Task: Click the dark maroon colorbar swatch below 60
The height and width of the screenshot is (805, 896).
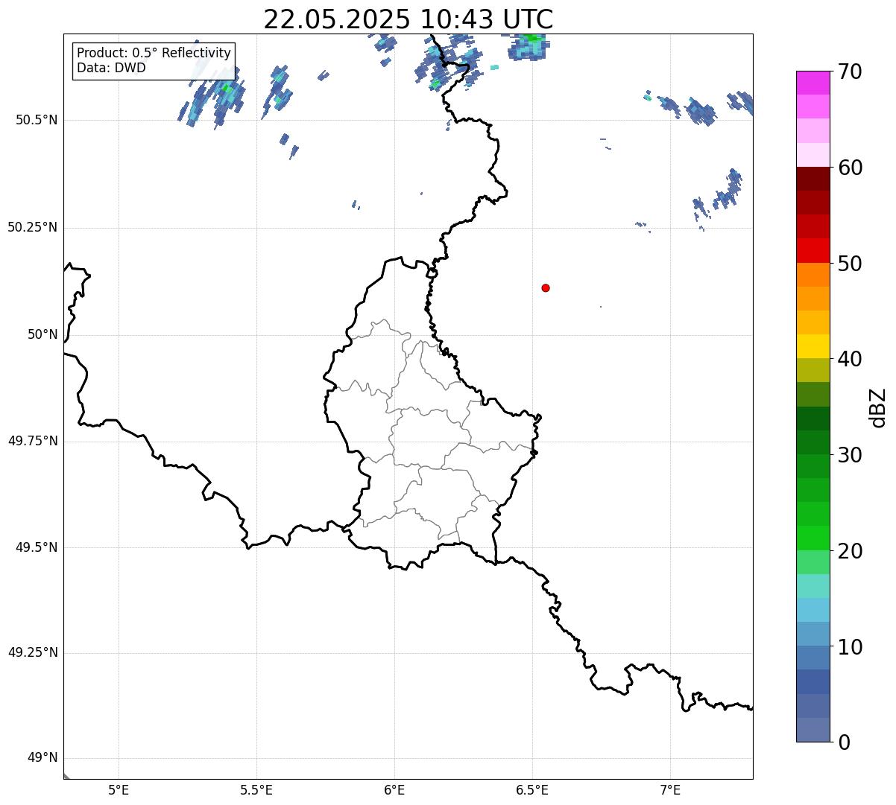Action: [813, 179]
